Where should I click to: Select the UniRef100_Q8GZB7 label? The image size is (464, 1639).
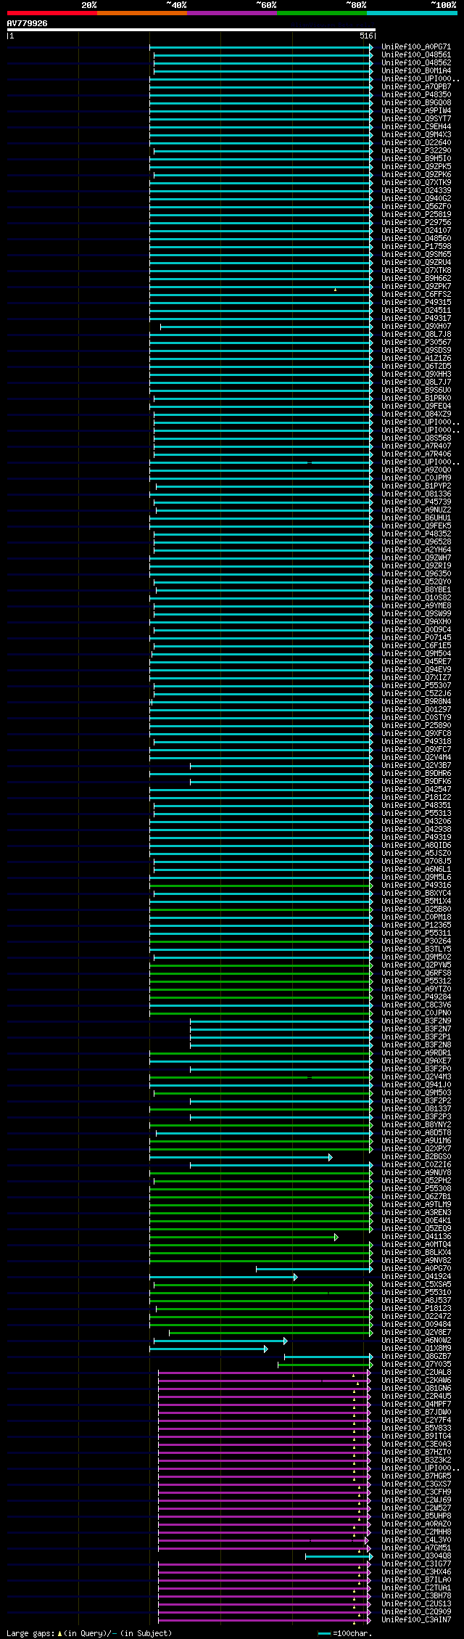(416, 1357)
